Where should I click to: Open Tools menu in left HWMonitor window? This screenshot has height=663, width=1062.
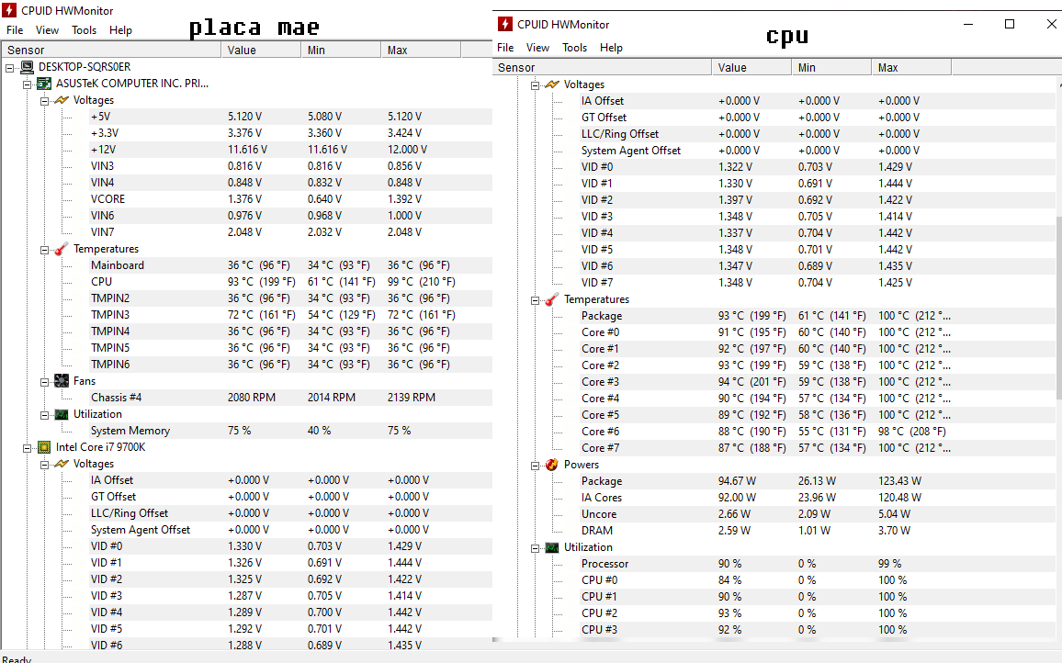[x=84, y=29]
